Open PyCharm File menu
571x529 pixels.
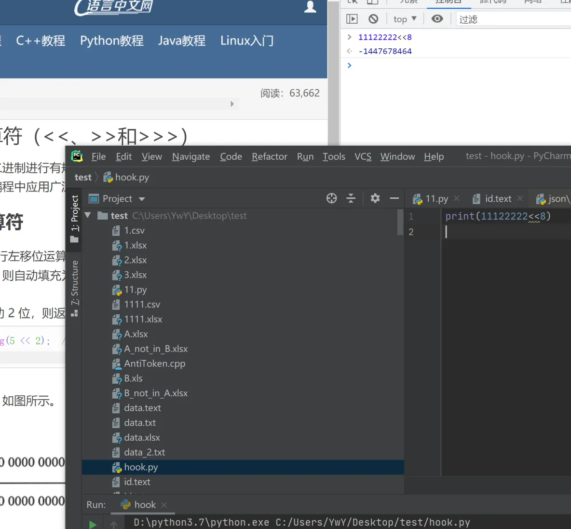point(98,156)
